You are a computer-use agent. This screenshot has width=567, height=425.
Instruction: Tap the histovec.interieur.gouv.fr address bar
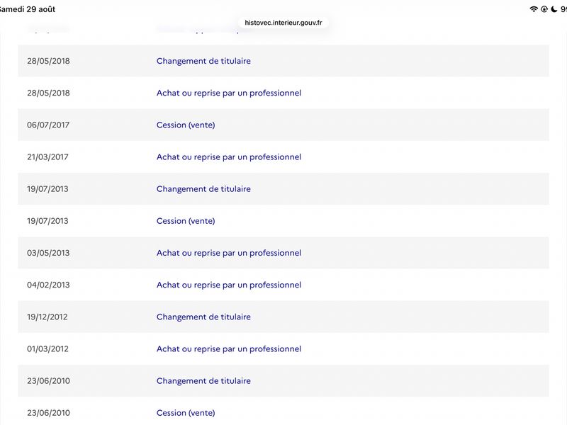pyautogui.click(x=283, y=23)
